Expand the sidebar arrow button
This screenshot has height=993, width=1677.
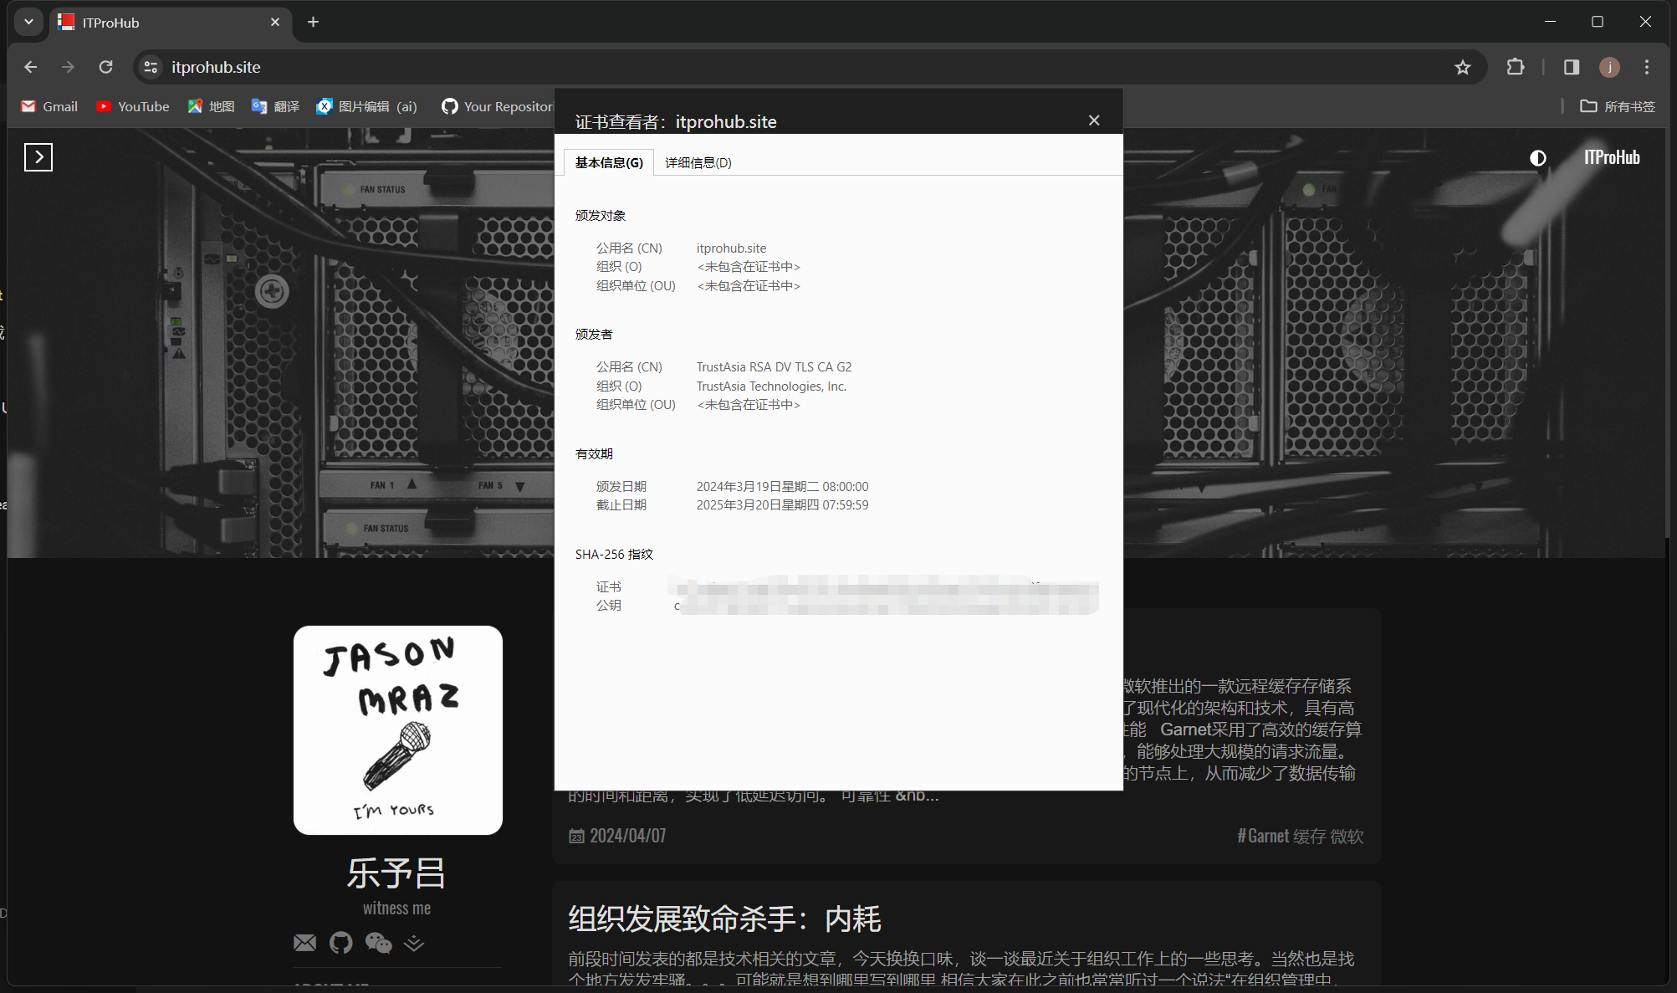(x=38, y=157)
